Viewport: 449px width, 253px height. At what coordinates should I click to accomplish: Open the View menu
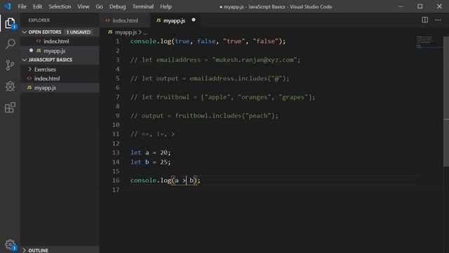coord(83,6)
